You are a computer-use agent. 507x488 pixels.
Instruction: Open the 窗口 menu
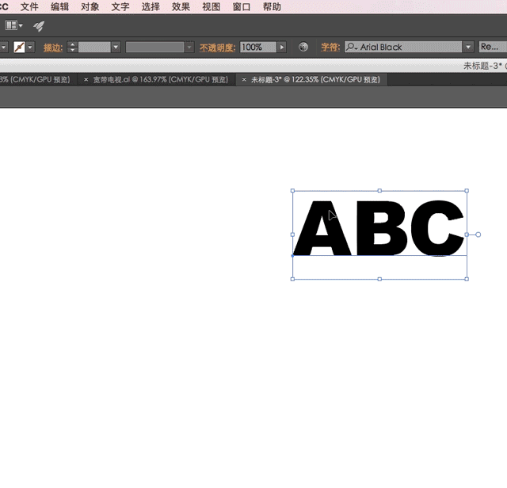point(242,7)
